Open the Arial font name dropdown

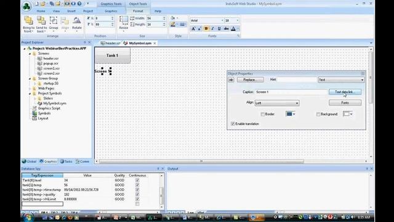pos(222,20)
